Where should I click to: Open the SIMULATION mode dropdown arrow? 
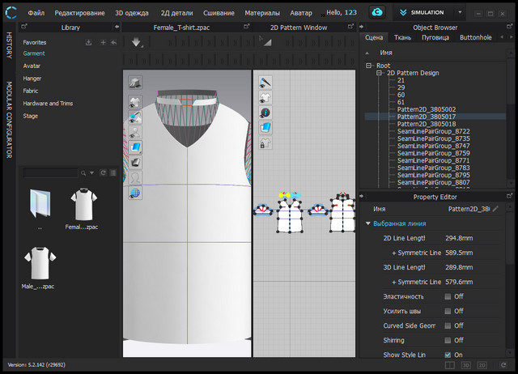pos(460,13)
